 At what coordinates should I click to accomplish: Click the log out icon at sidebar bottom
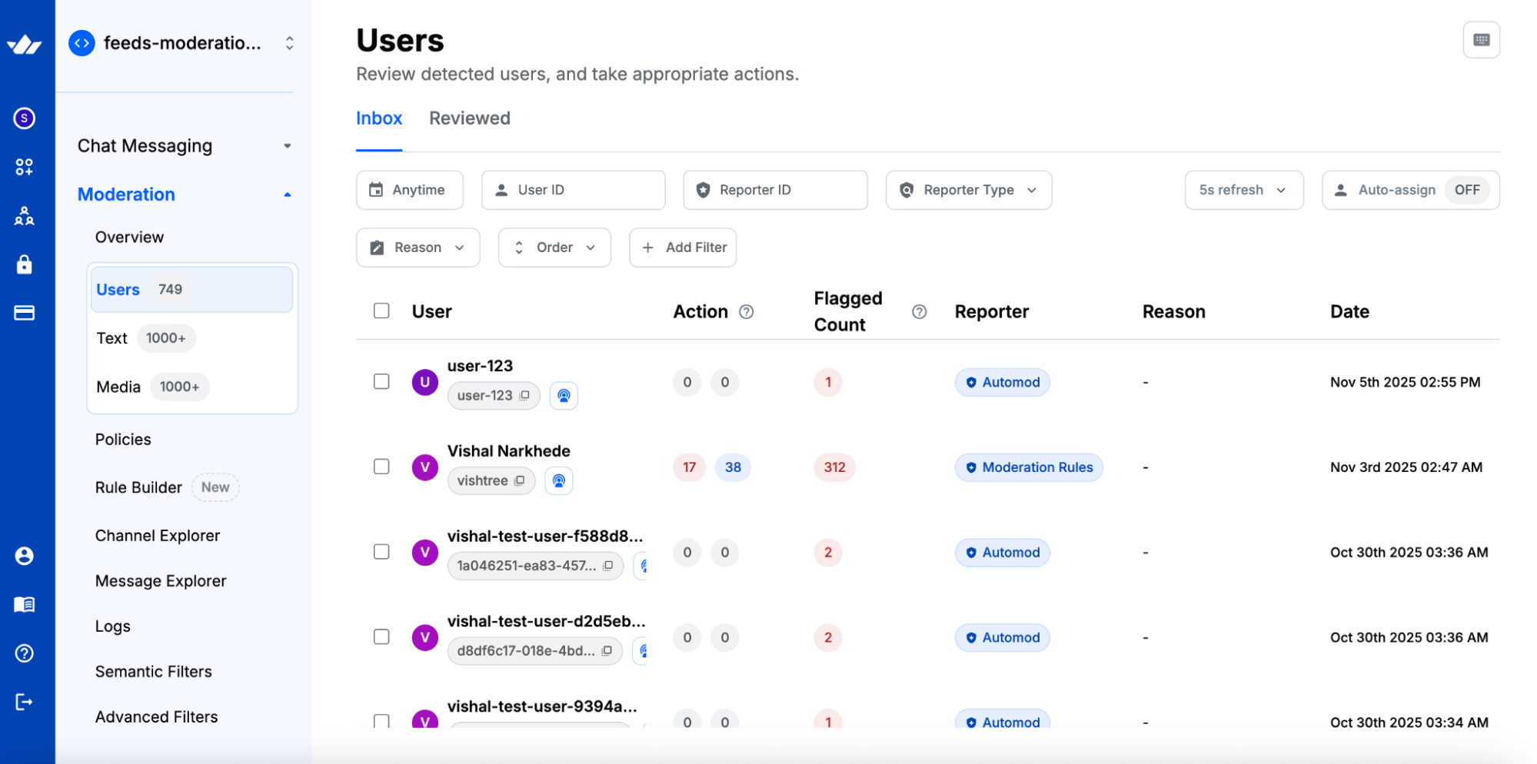coord(25,701)
